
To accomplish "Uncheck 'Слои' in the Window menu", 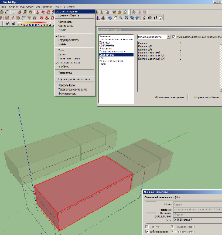I will pos(74,36).
